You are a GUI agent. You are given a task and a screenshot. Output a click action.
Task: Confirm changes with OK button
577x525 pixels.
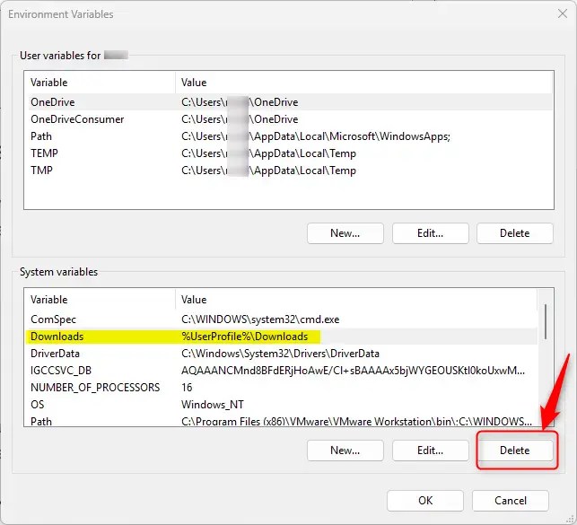click(424, 500)
